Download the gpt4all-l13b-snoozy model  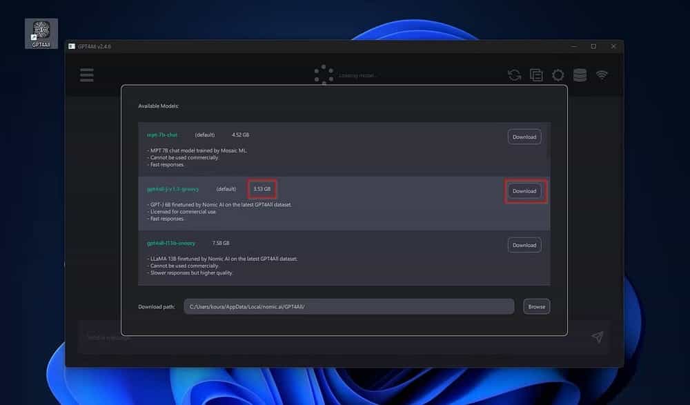(524, 245)
